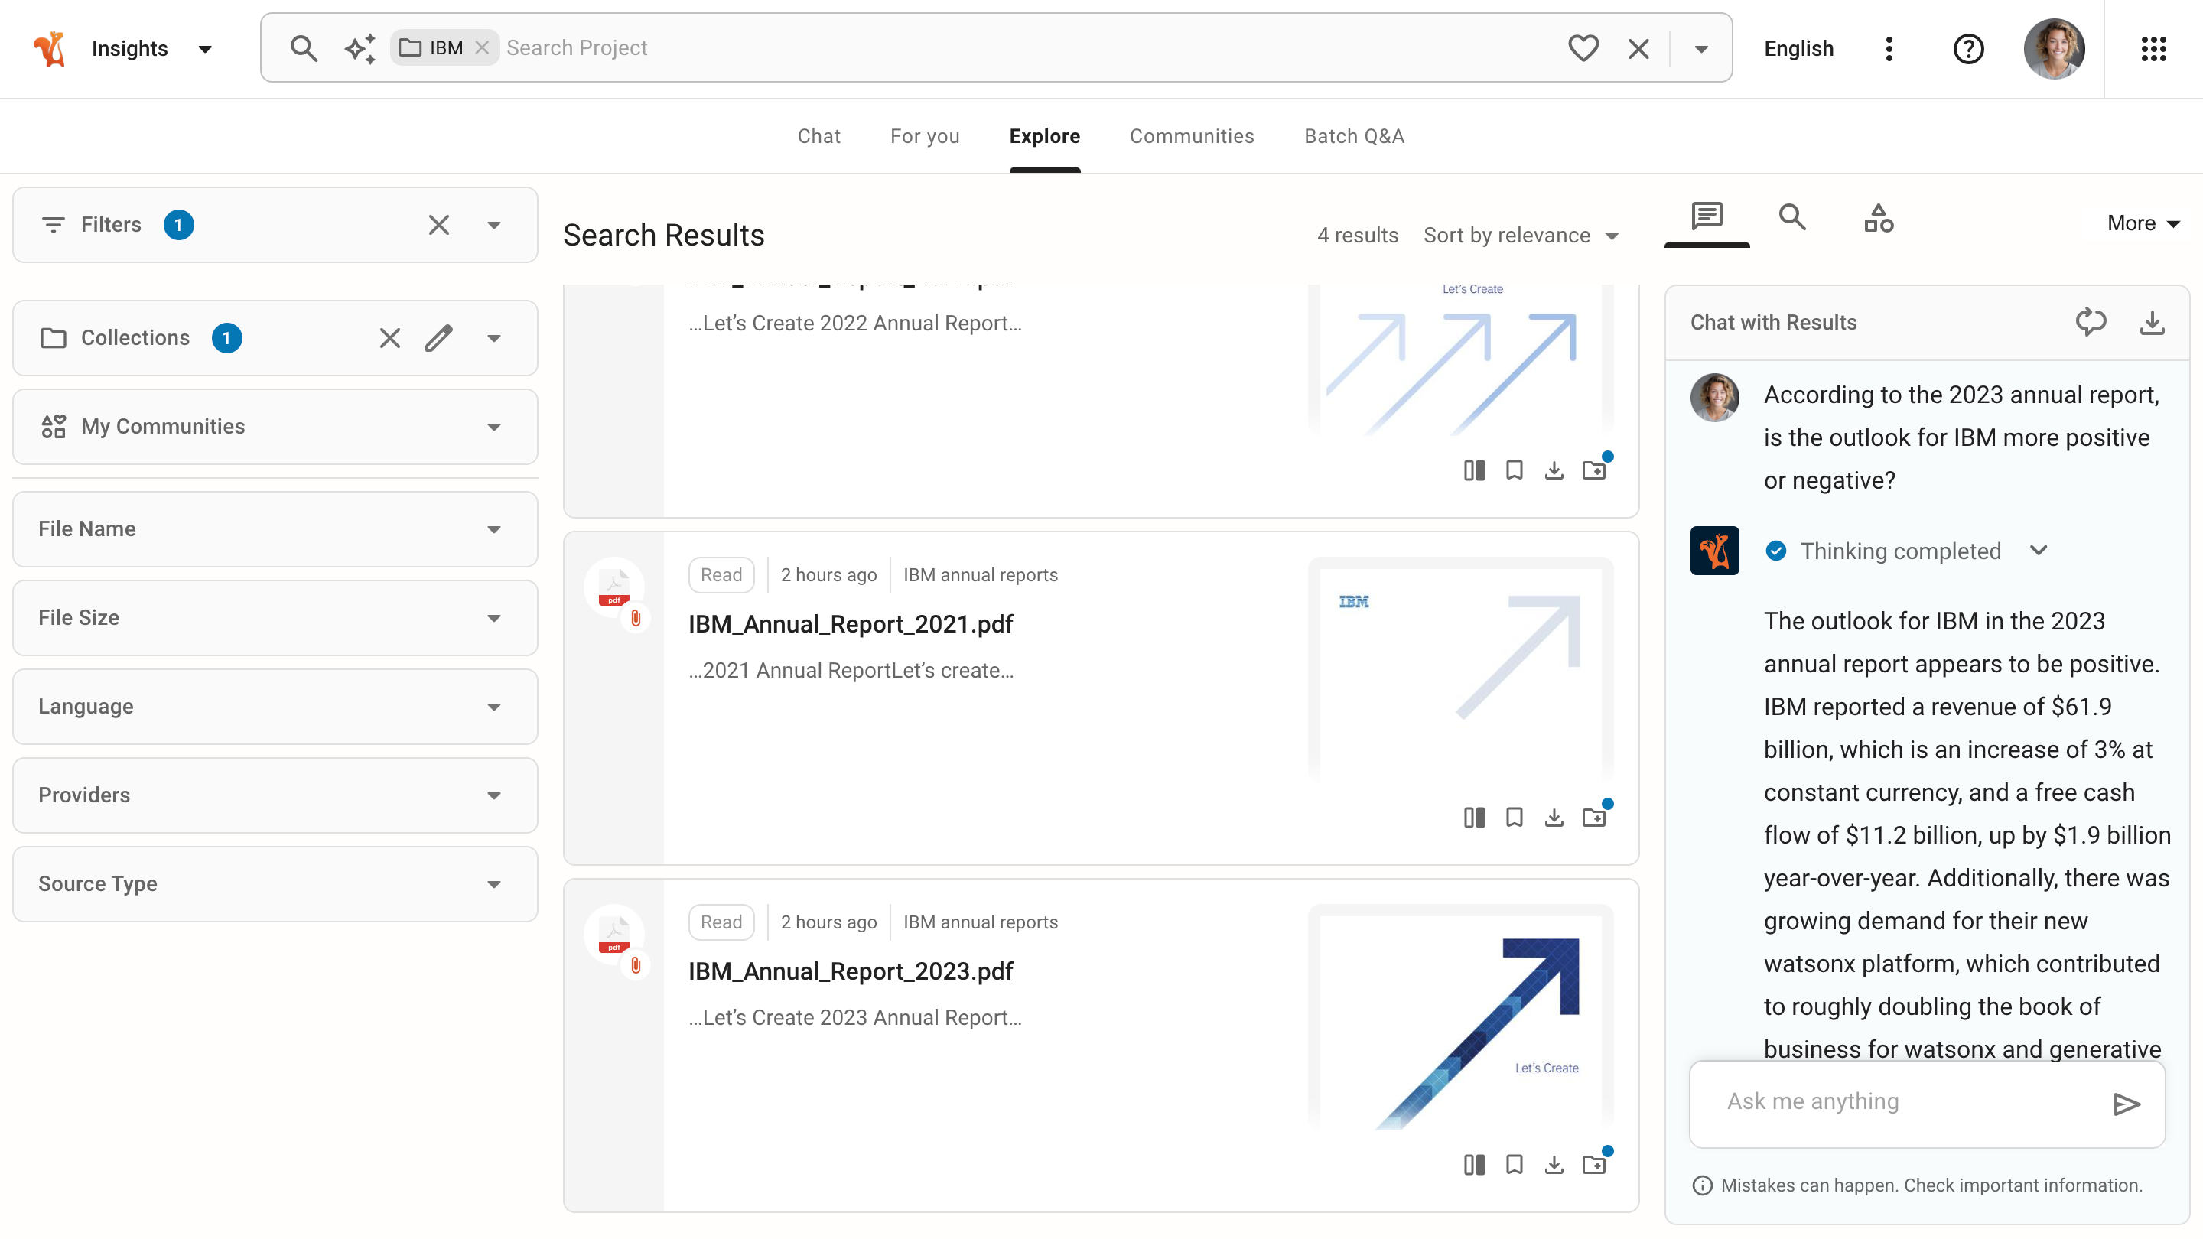Open the search panel magnifier icon
Screen dimensions: 2203x1239
1791,216
